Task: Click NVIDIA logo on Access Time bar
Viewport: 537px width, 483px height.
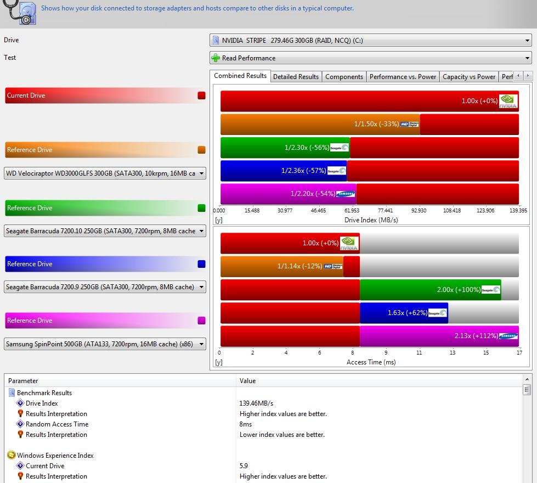Action: point(349,243)
